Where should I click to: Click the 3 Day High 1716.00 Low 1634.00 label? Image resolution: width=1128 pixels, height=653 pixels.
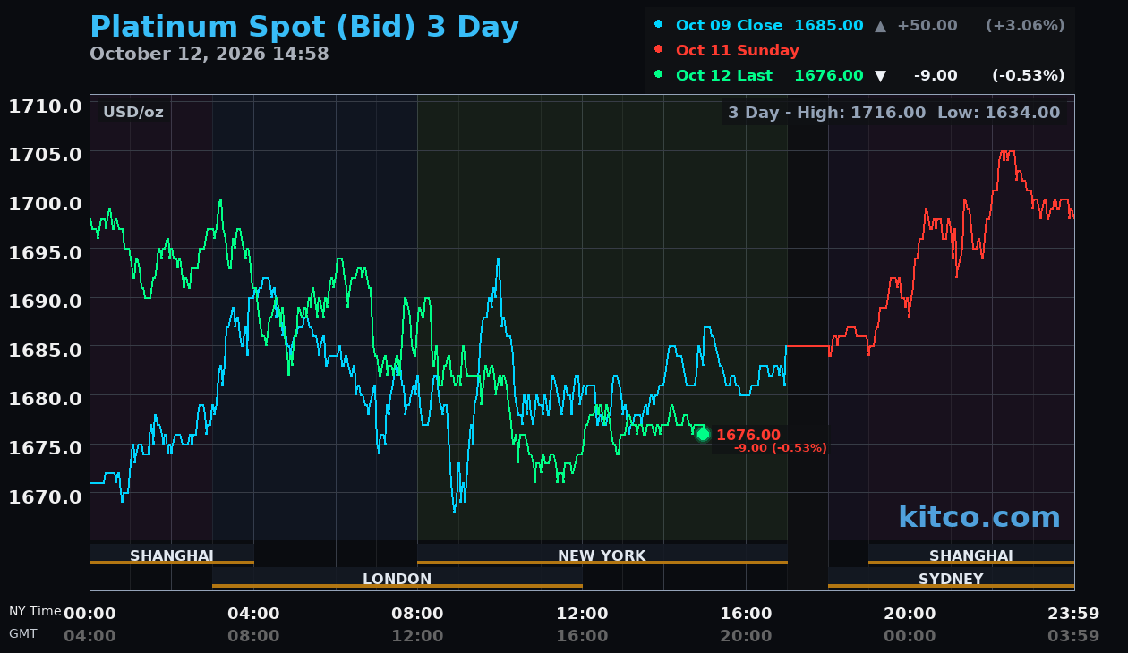(x=893, y=113)
